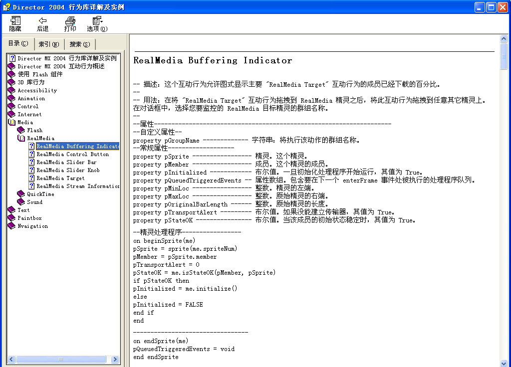The image size is (511, 367).
Task: Click the topic icon beside RealMedia Stream Information
Action: (31, 186)
